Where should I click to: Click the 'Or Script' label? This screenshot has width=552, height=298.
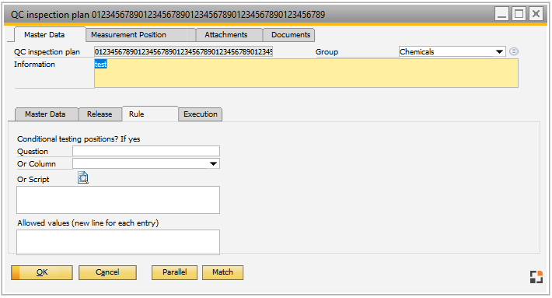[x=33, y=179]
